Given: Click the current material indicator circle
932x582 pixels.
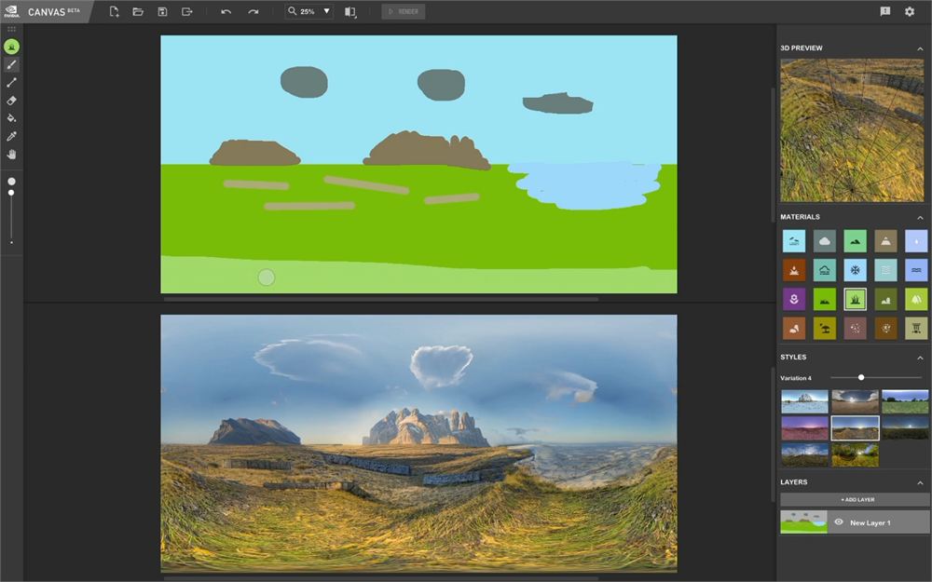Looking at the screenshot, I should (x=11, y=47).
